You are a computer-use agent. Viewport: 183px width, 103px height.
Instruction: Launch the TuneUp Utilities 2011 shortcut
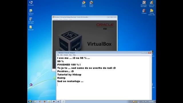(x=152, y=12)
